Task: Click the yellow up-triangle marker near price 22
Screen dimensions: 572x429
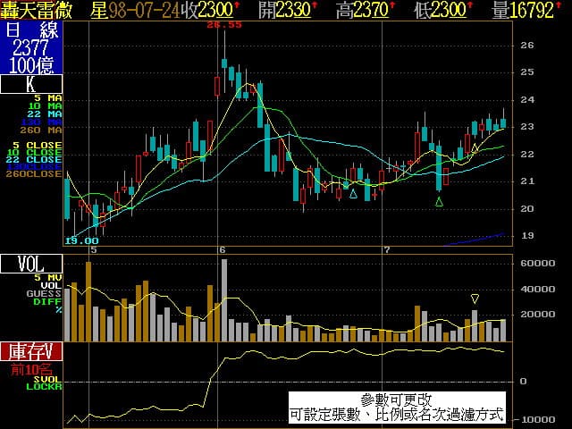Action: coord(475,149)
